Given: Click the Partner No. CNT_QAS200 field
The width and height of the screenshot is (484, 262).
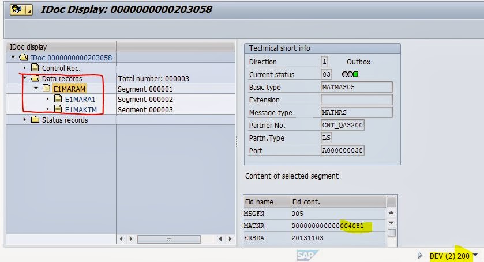Looking at the screenshot, I should click(343, 125).
